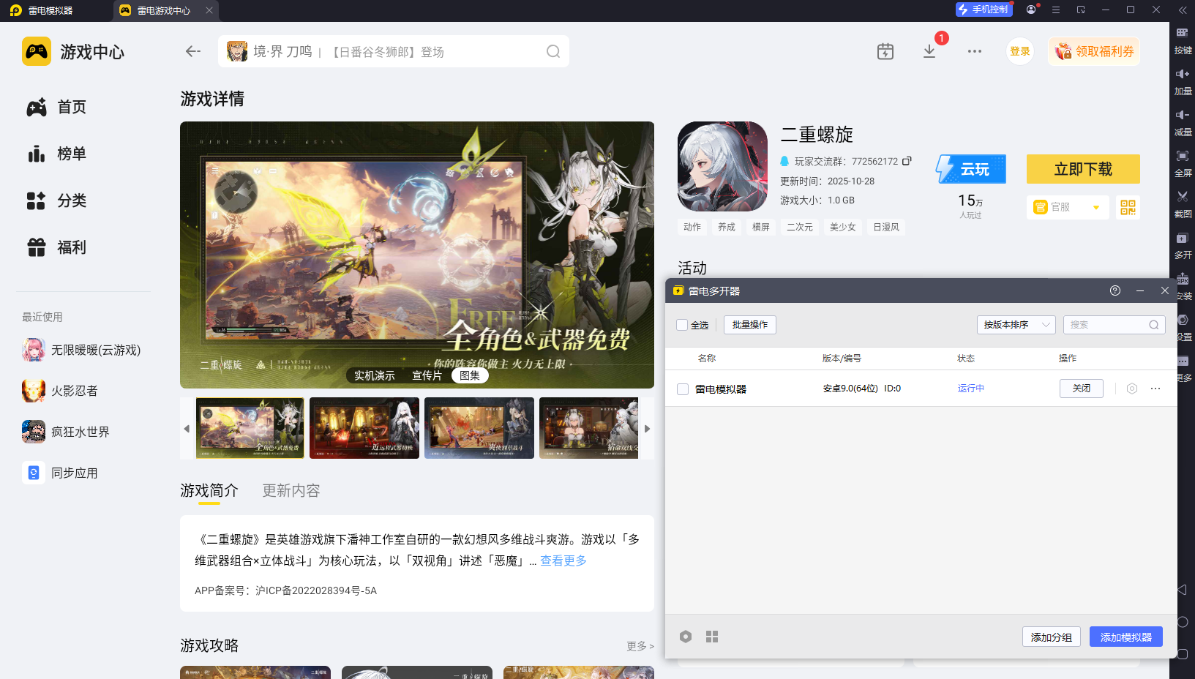Tap the Android back triangle button
The image size is (1195, 679).
pos(1182,590)
